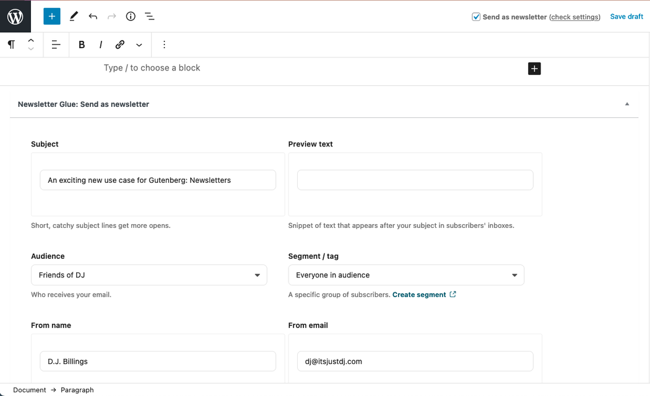Click the Subject label

(45, 144)
